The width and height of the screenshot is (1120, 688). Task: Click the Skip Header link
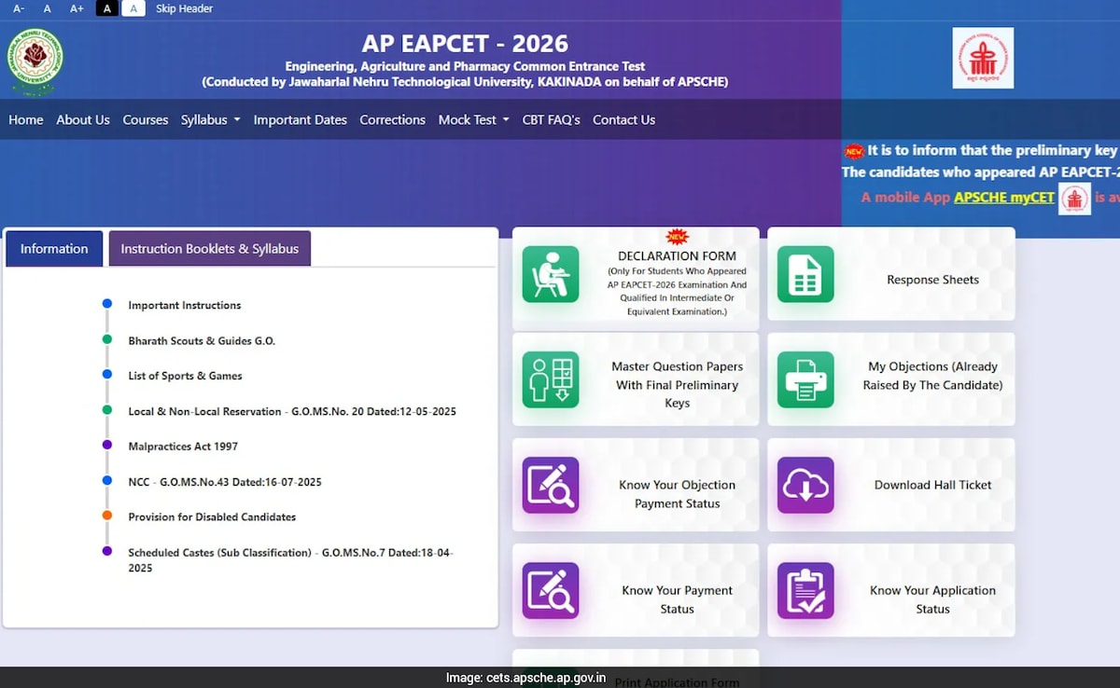coord(184,8)
